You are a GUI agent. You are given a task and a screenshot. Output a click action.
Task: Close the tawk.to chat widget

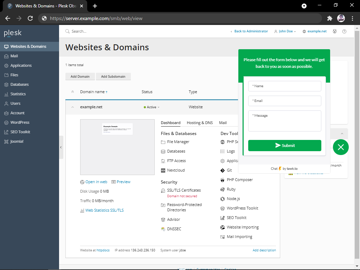(340, 147)
